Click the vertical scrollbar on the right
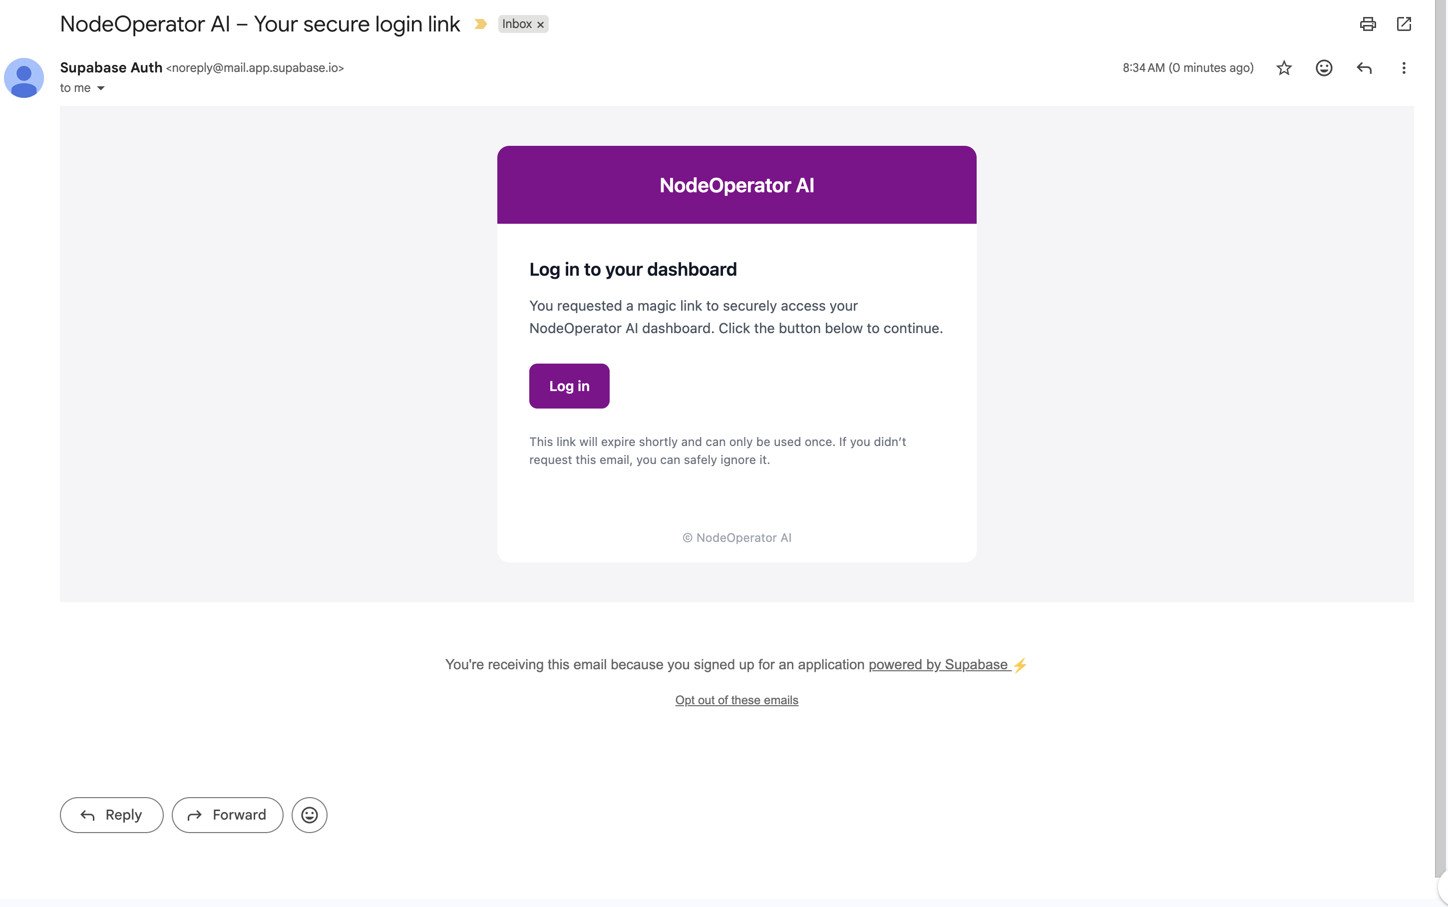1448x907 pixels. click(1441, 420)
